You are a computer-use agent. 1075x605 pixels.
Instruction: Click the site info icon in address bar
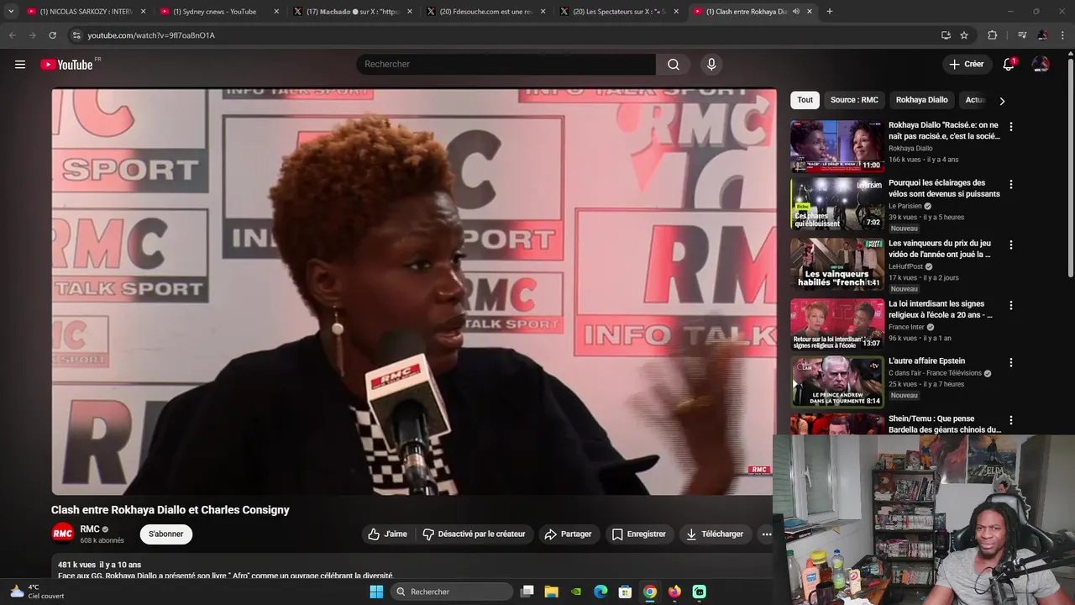76,35
